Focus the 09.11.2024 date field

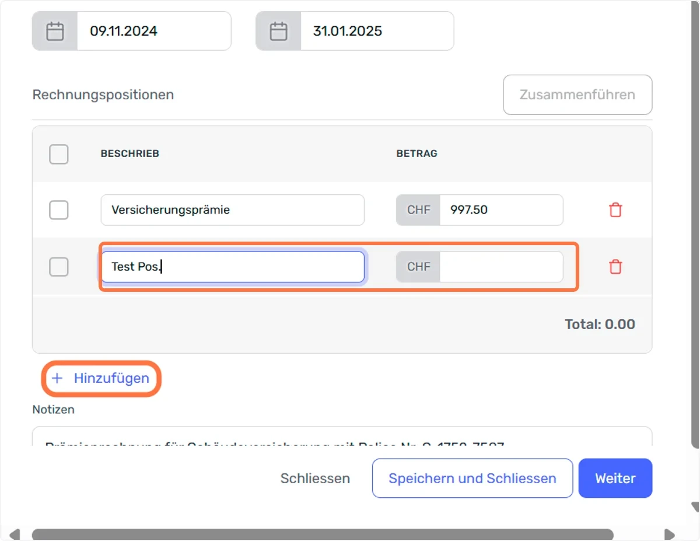point(154,31)
